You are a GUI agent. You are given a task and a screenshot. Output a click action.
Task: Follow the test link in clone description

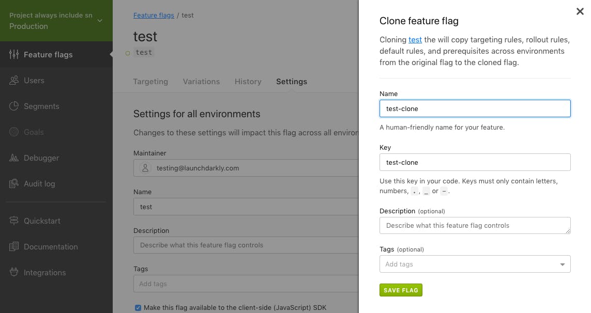pos(415,40)
